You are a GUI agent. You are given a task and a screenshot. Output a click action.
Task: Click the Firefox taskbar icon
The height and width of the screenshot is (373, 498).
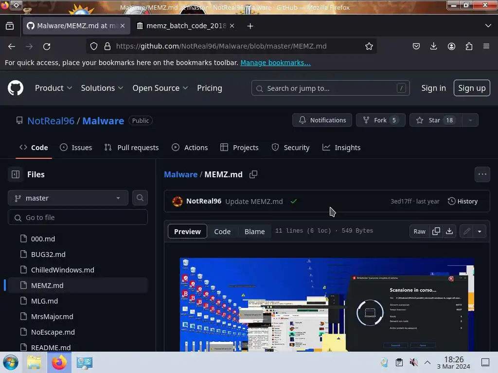(x=59, y=362)
